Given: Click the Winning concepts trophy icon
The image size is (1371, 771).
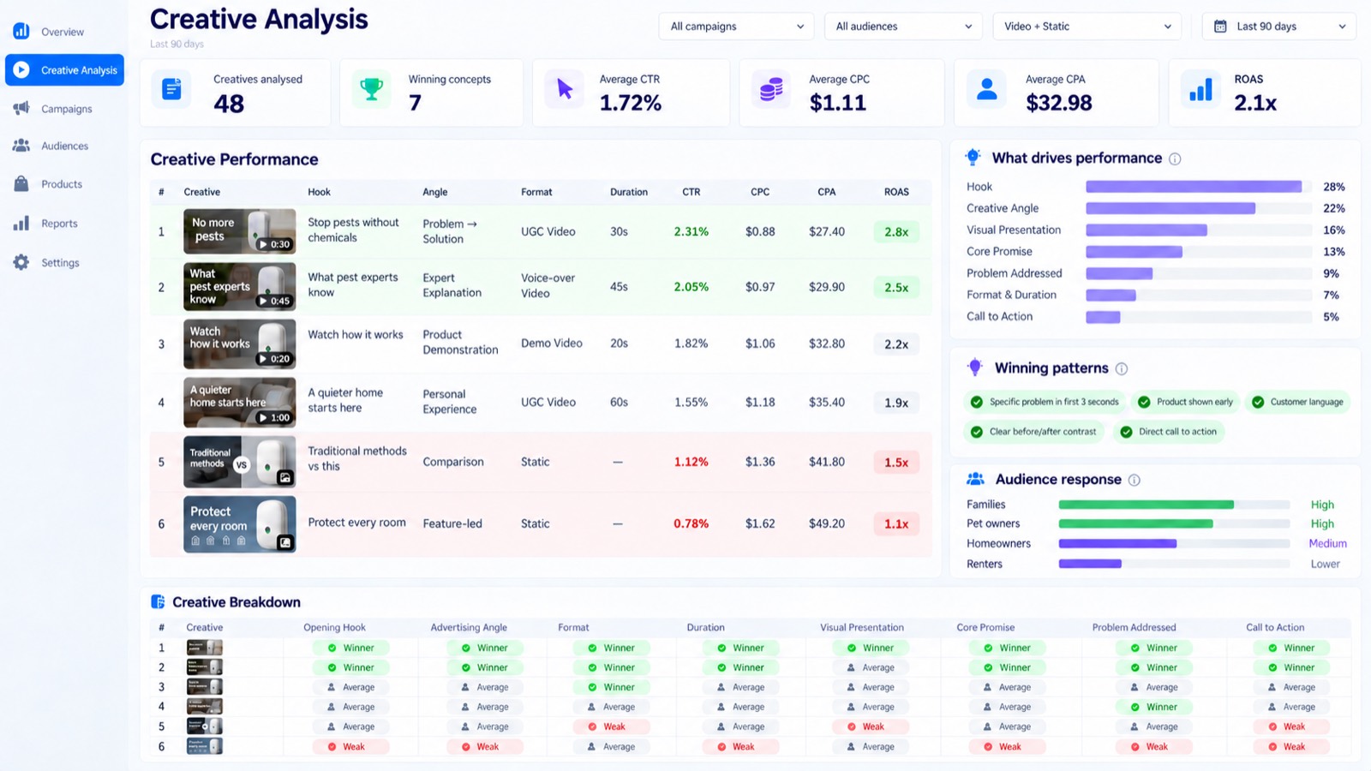Looking at the screenshot, I should [372, 89].
